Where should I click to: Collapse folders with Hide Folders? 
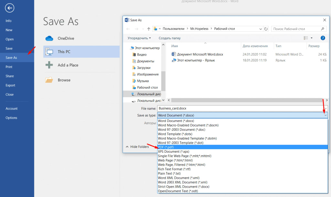tap(137, 147)
